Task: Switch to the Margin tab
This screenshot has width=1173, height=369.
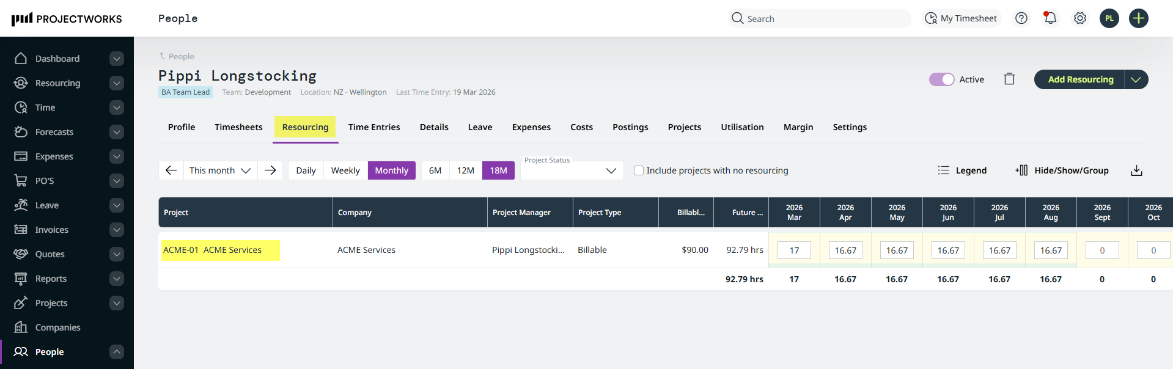Action: pos(798,127)
